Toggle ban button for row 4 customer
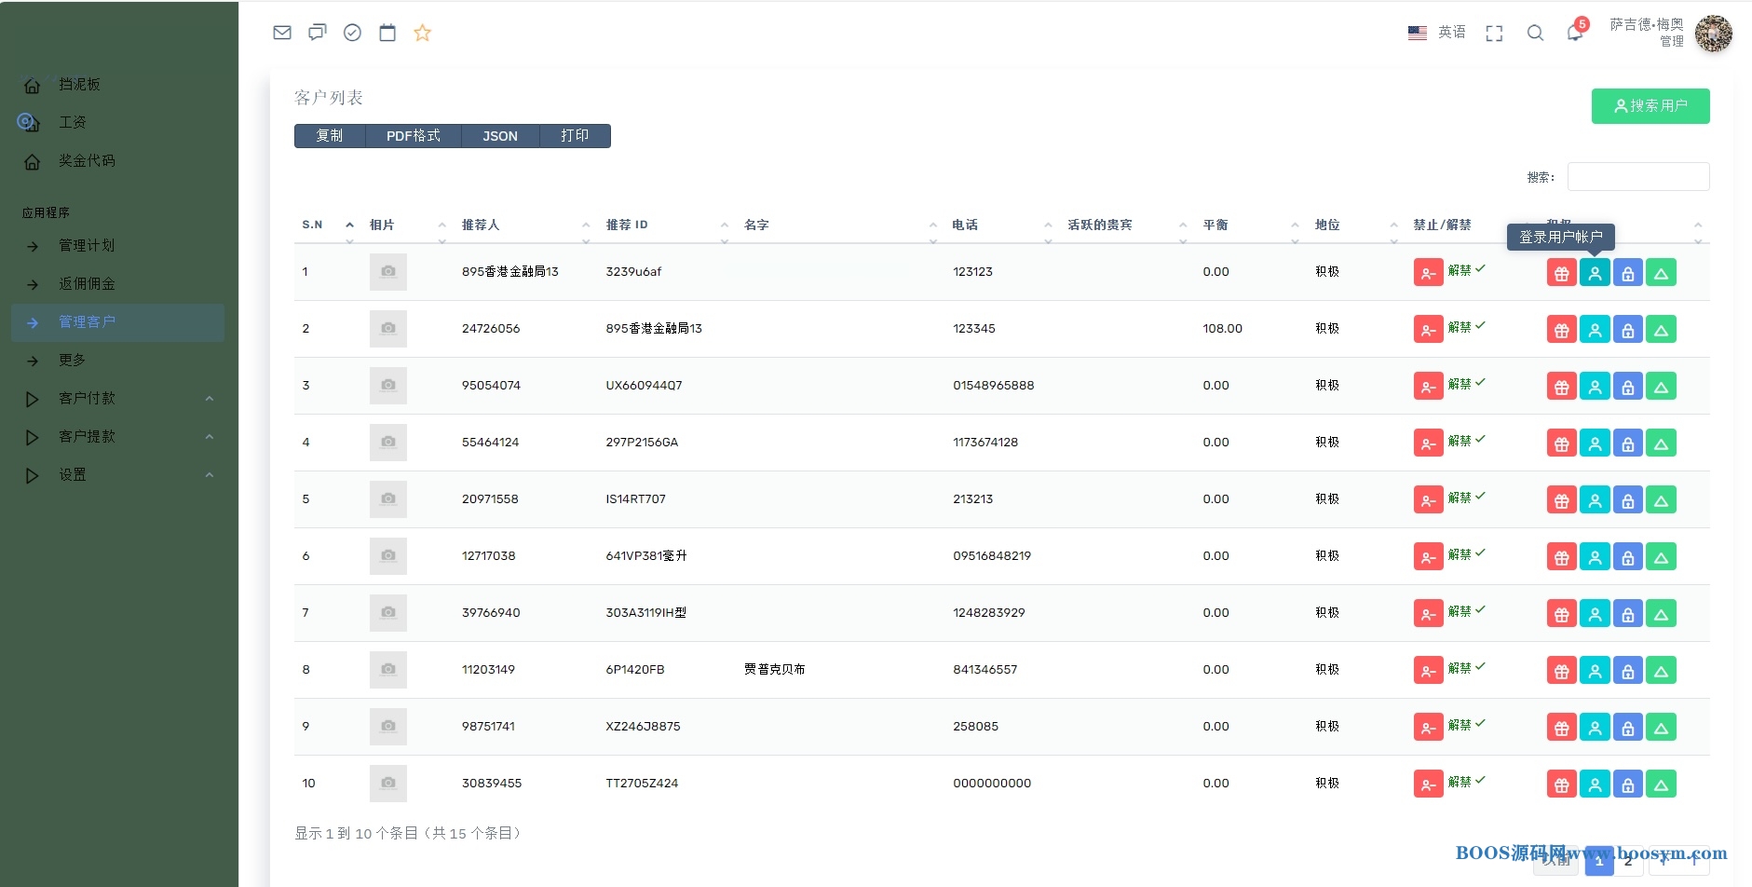1752x887 pixels. point(1428,443)
